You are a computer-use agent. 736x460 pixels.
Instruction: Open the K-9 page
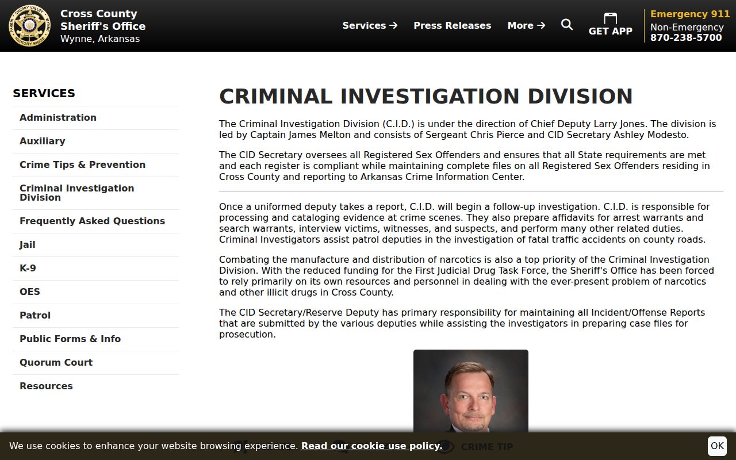(96, 268)
